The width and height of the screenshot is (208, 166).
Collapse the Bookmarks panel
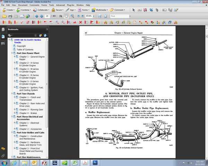click(47, 29)
